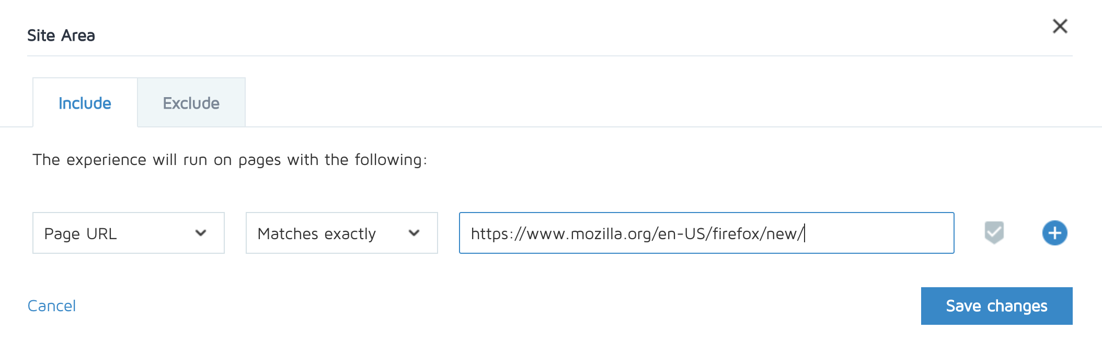Click the 'experience will run on pages' description
1102x353 pixels.
pyautogui.click(x=230, y=160)
